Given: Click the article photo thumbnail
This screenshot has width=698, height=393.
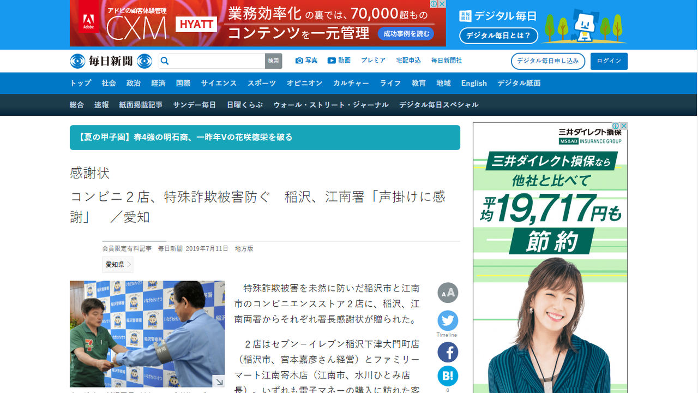Looking at the screenshot, I should 147,334.
